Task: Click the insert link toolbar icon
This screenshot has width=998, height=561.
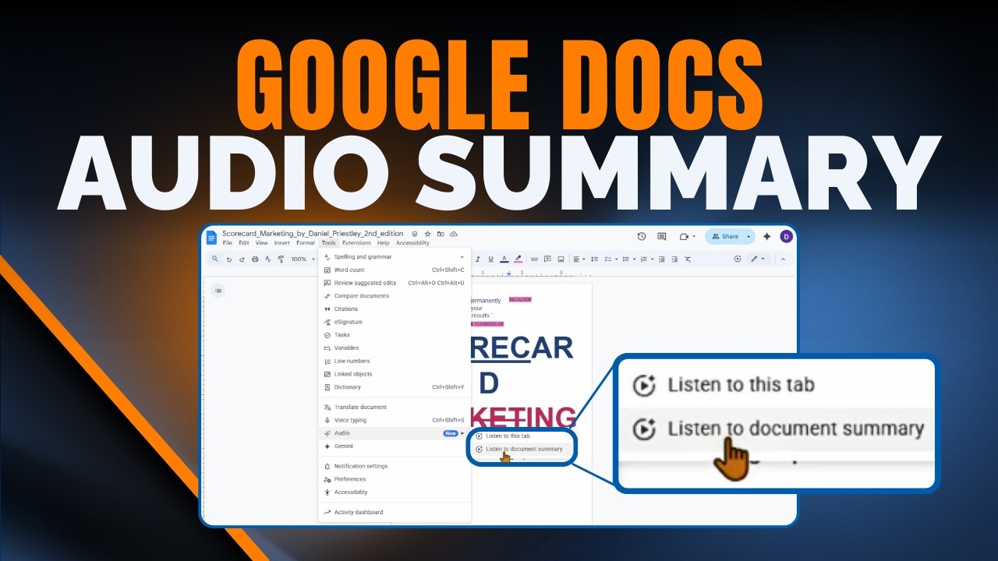Action: pyautogui.click(x=534, y=259)
